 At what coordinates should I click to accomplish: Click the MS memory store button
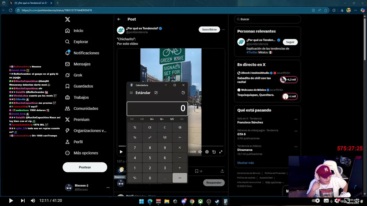coord(172,119)
